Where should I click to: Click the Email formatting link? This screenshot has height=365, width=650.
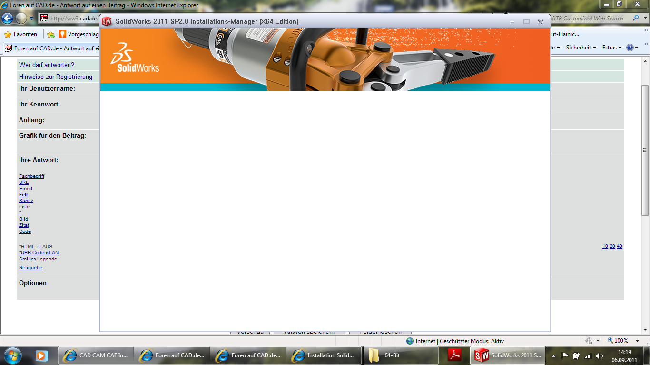[x=26, y=188]
